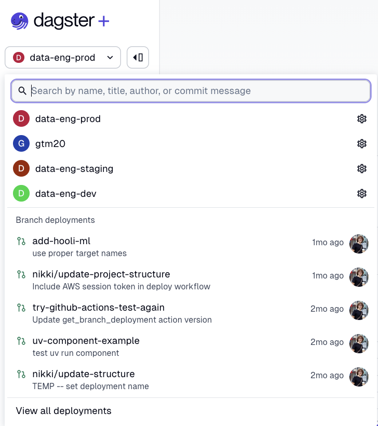The image size is (378, 426).
Task: Switch to the gtm20 deployment
Action: [x=50, y=144]
